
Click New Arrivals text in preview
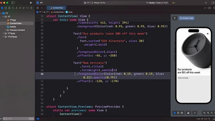[x=183, y=78]
